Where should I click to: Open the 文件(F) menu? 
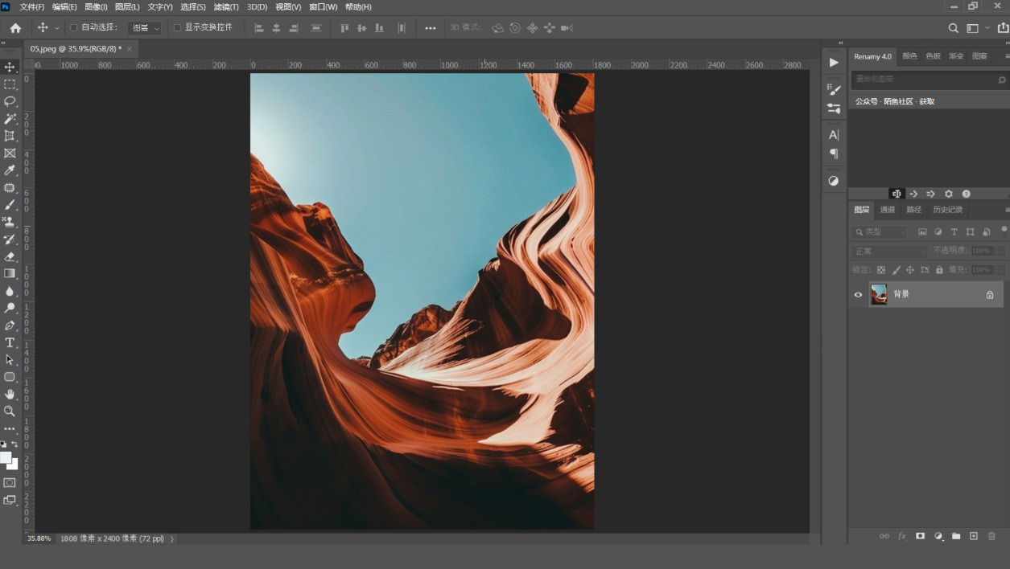click(32, 6)
